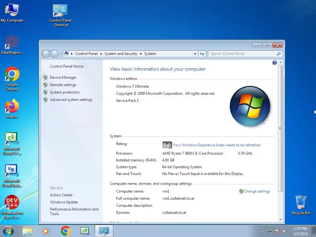Click the '3.79 GHz' processor speed
The width and height of the screenshot is (316, 237).
tap(245, 153)
